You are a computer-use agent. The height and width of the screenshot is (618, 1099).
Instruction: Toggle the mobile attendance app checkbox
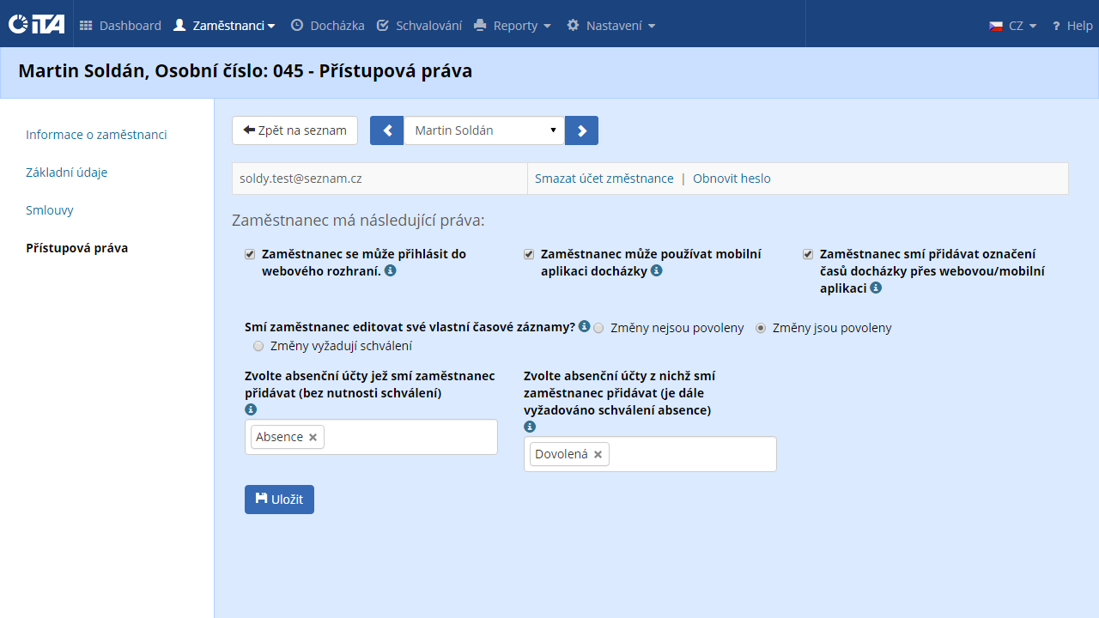(x=529, y=254)
